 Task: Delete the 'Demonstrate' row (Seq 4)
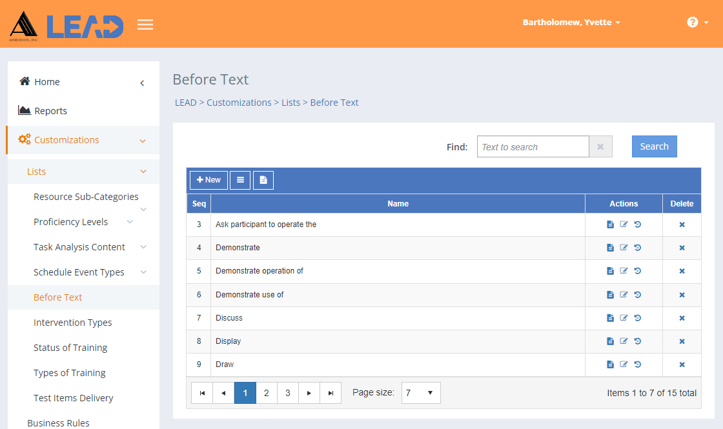click(682, 248)
